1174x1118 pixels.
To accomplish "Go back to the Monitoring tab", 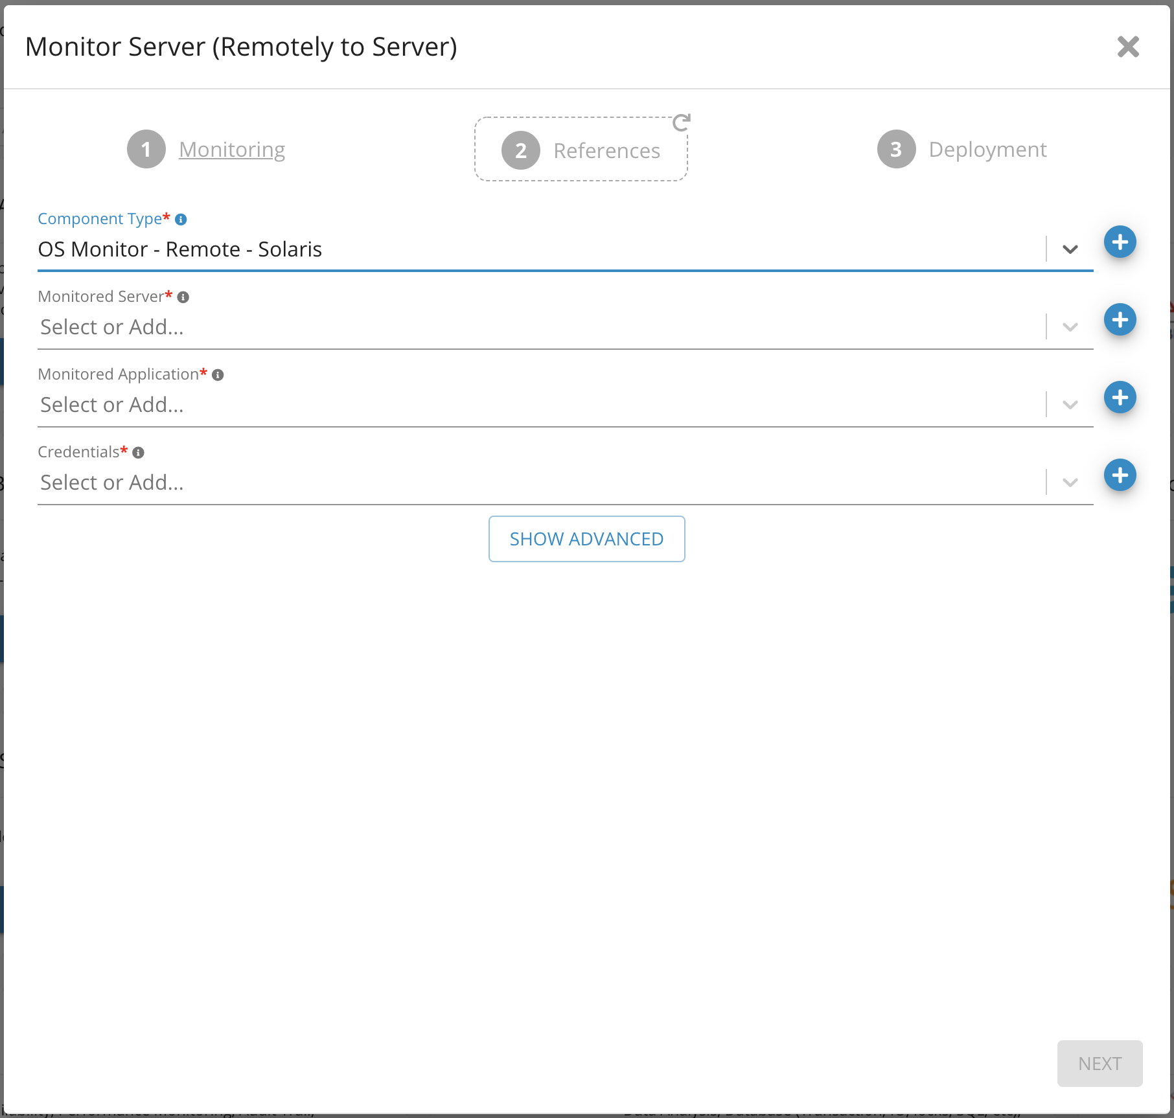I will (x=232, y=150).
